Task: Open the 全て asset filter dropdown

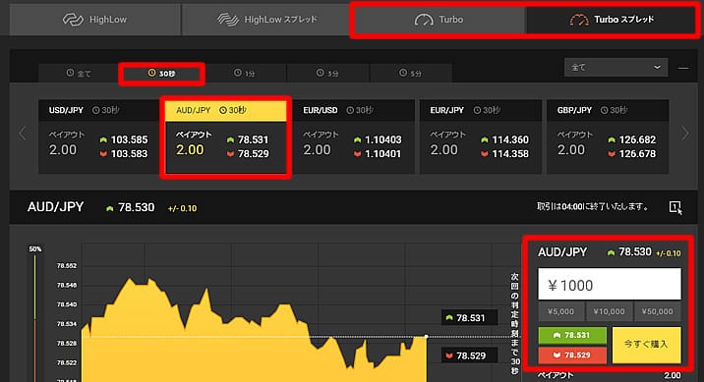Action: [x=616, y=67]
